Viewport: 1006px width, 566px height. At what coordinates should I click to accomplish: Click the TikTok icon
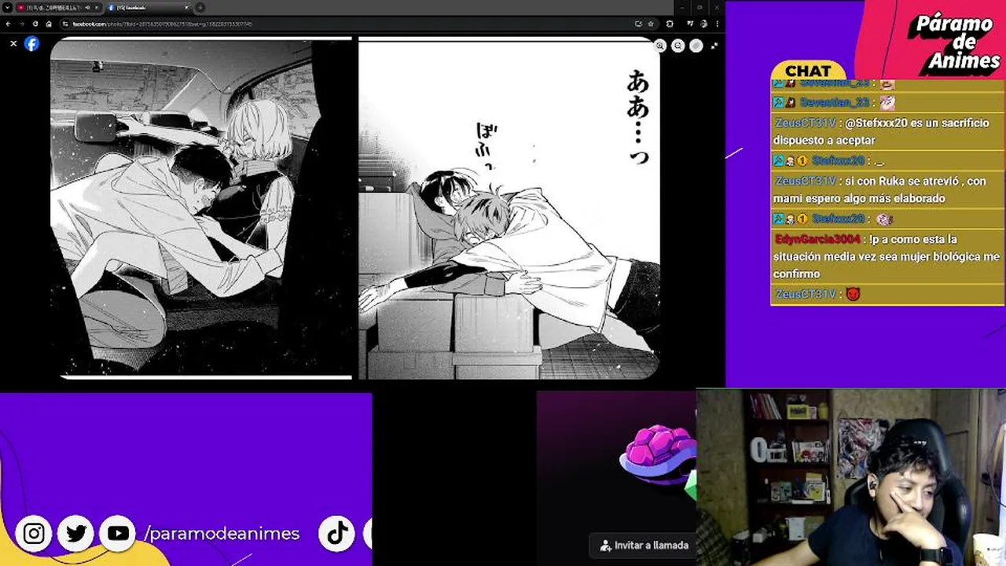tap(337, 534)
